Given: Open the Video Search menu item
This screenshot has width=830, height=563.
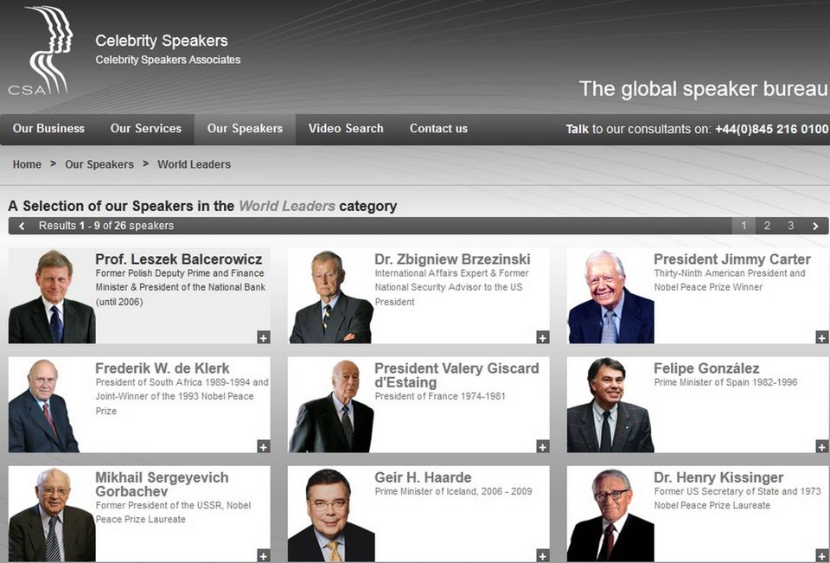Looking at the screenshot, I should click(x=346, y=129).
